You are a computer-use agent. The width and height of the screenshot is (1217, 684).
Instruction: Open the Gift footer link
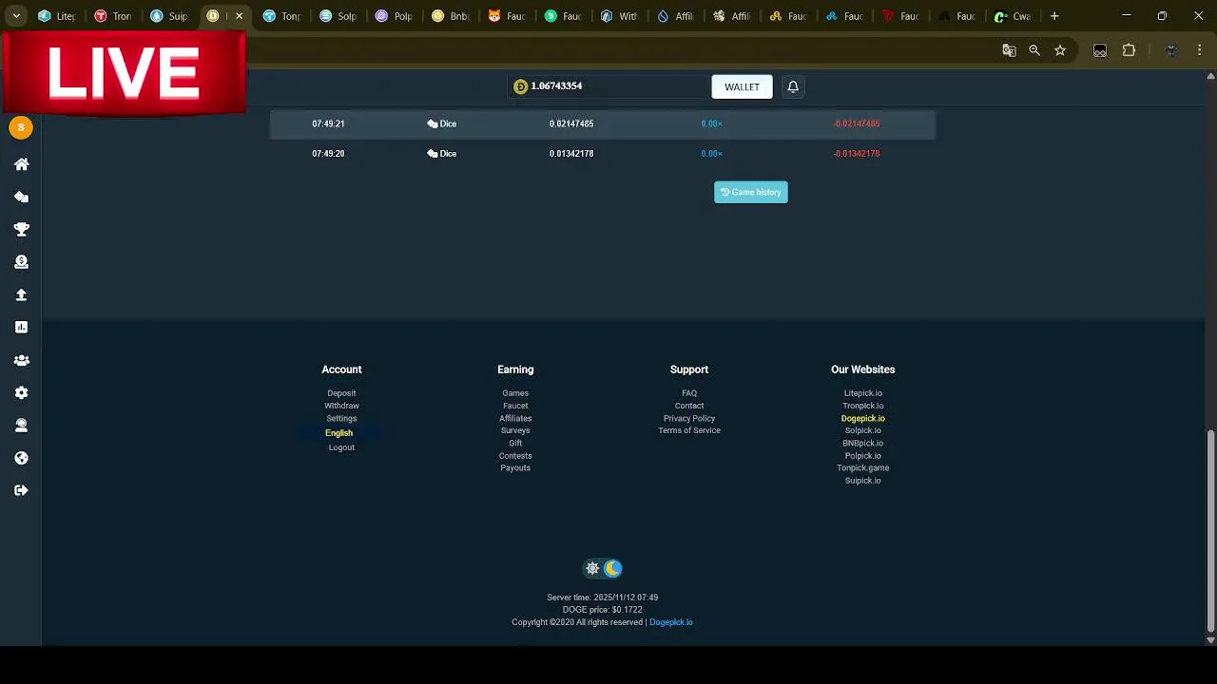pos(515,443)
